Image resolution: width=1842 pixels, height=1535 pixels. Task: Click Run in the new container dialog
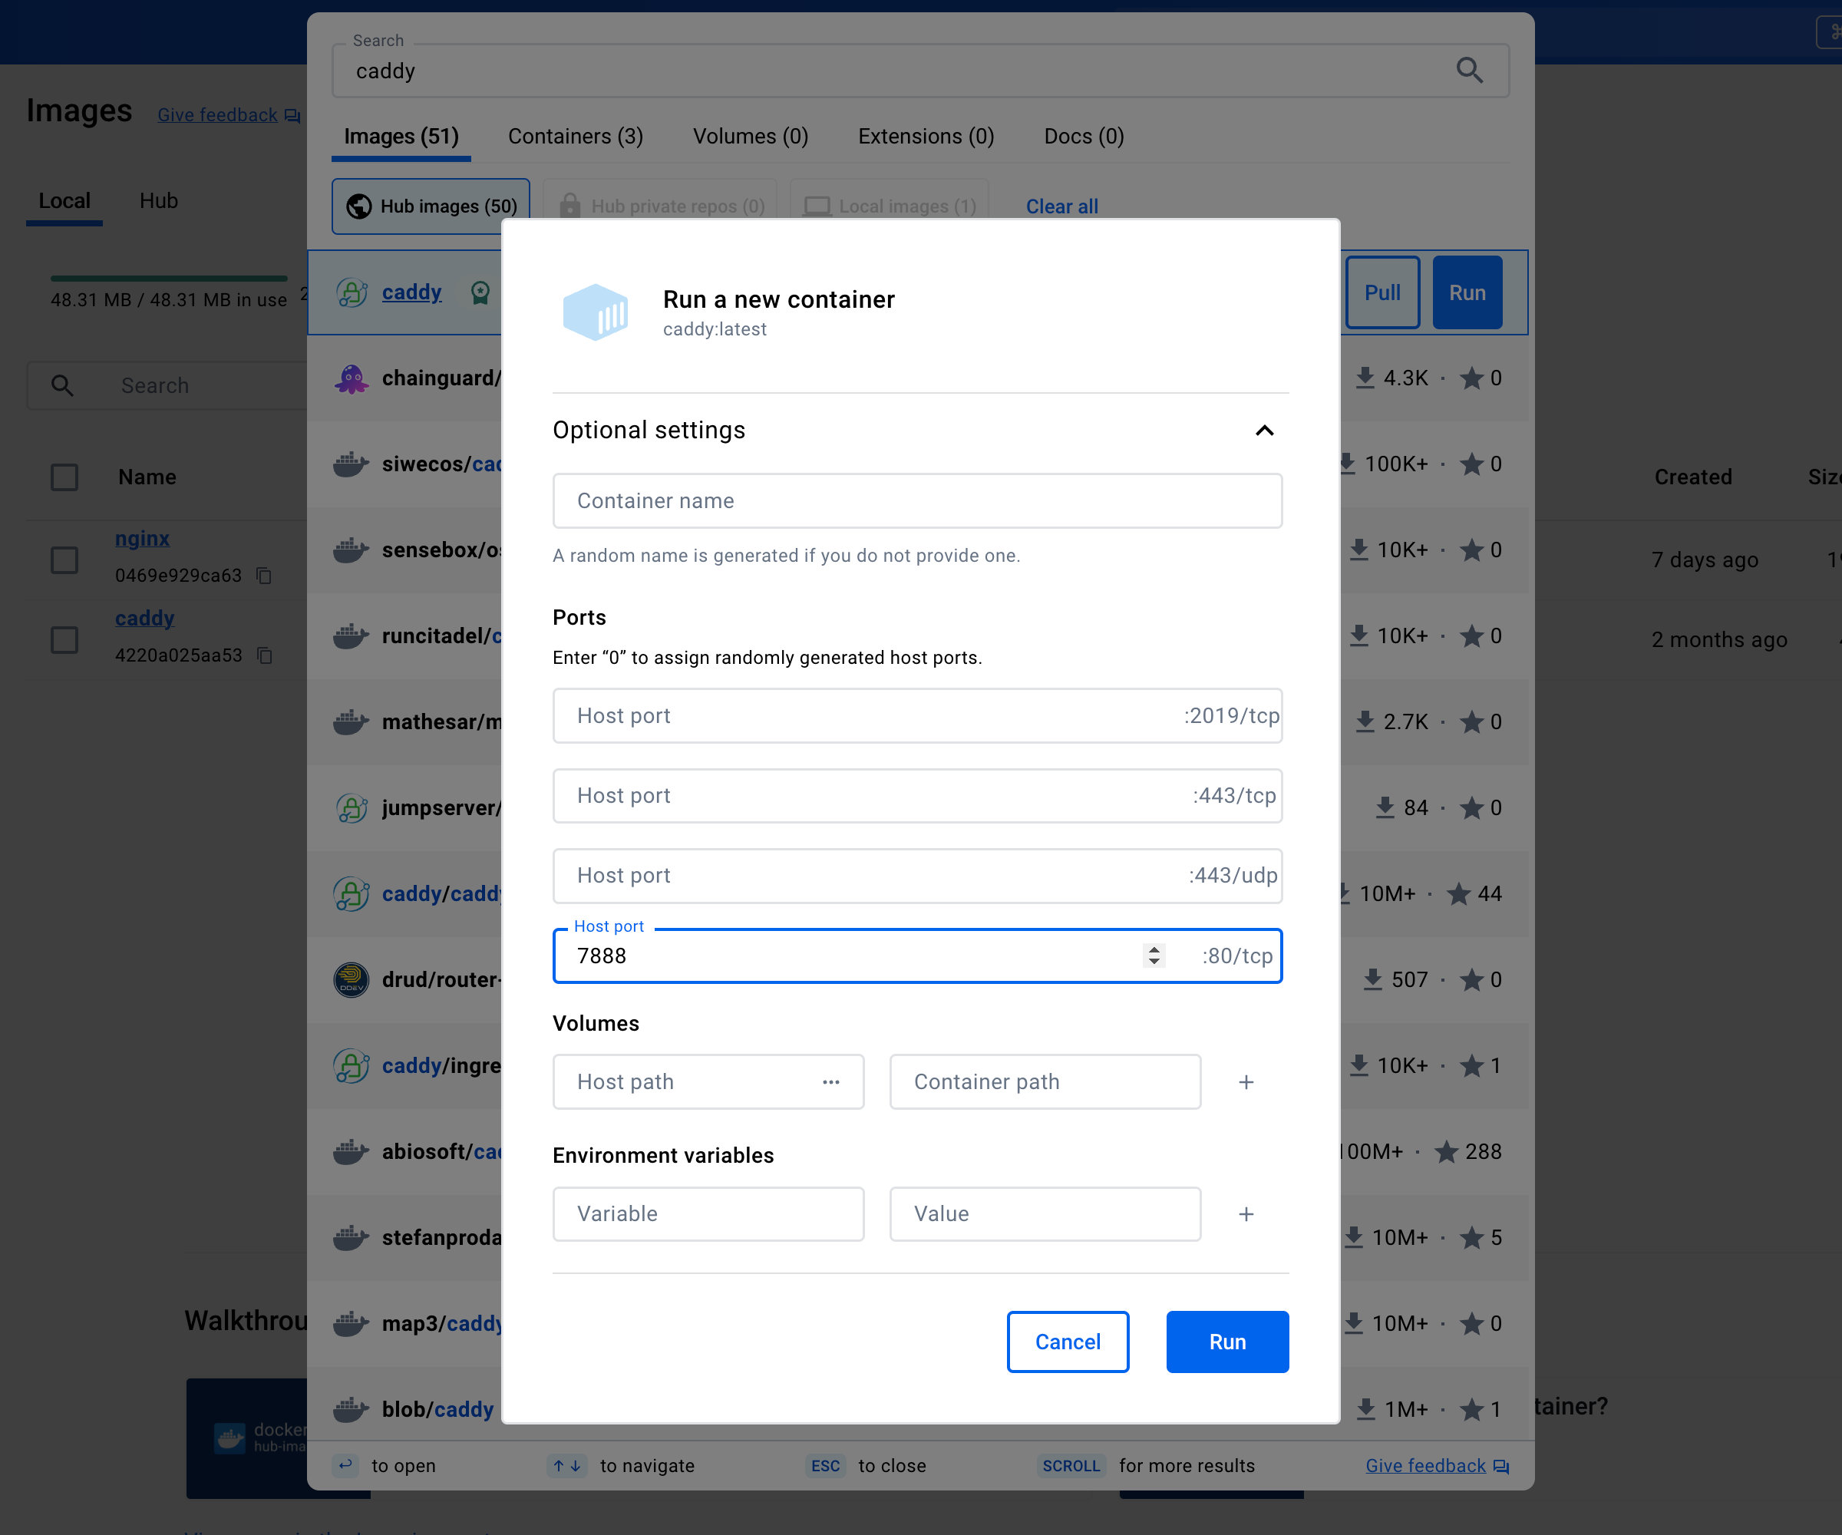pyautogui.click(x=1227, y=1342)
